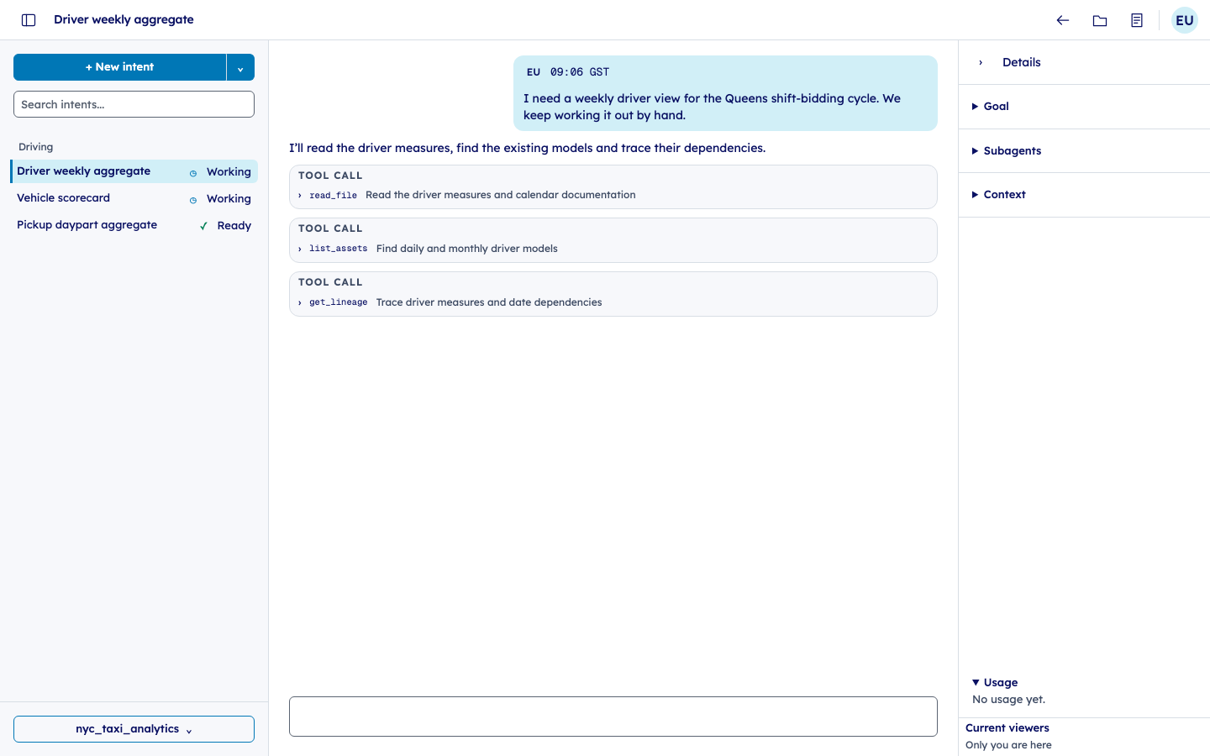The width and height of the screenshot is (1210, 756).
Task: Select the Pickup daypart aggregate intent
Action: coord(134,225)
